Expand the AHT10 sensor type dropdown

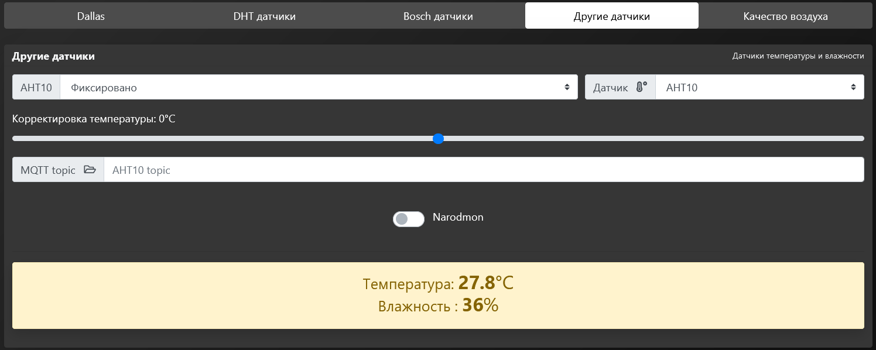(758, 87)
